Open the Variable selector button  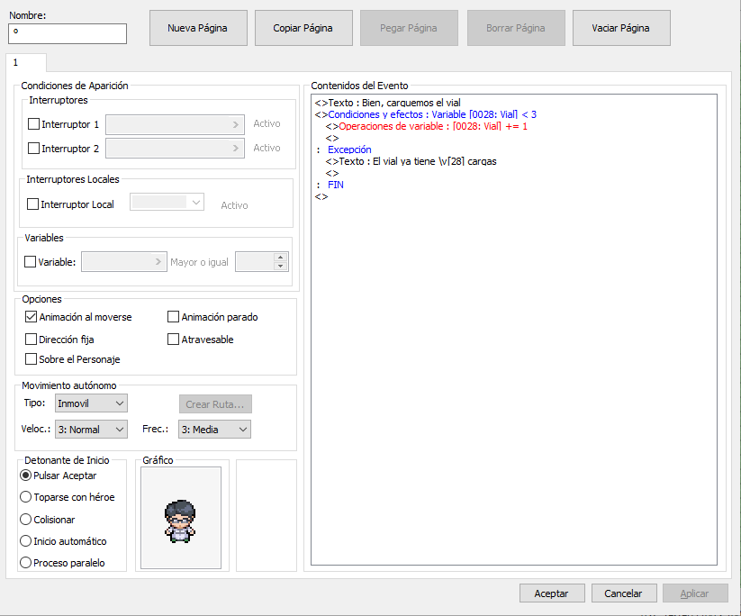click(157, 261)
